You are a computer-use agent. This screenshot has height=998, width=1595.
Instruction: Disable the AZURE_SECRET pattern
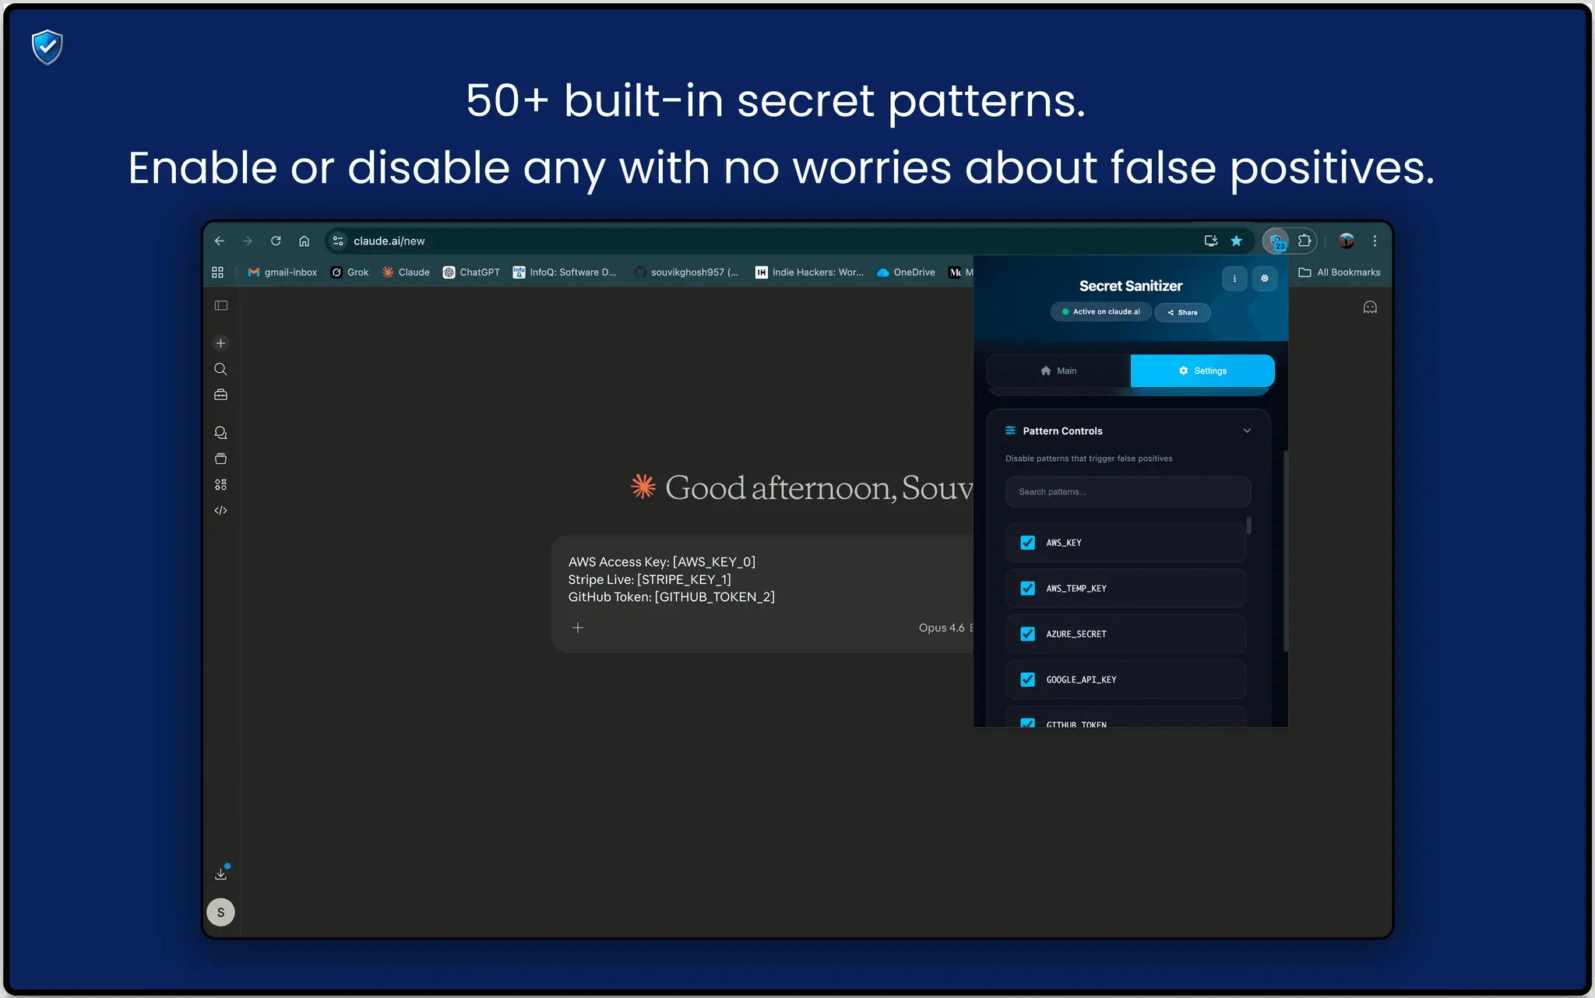(1028, 634)
